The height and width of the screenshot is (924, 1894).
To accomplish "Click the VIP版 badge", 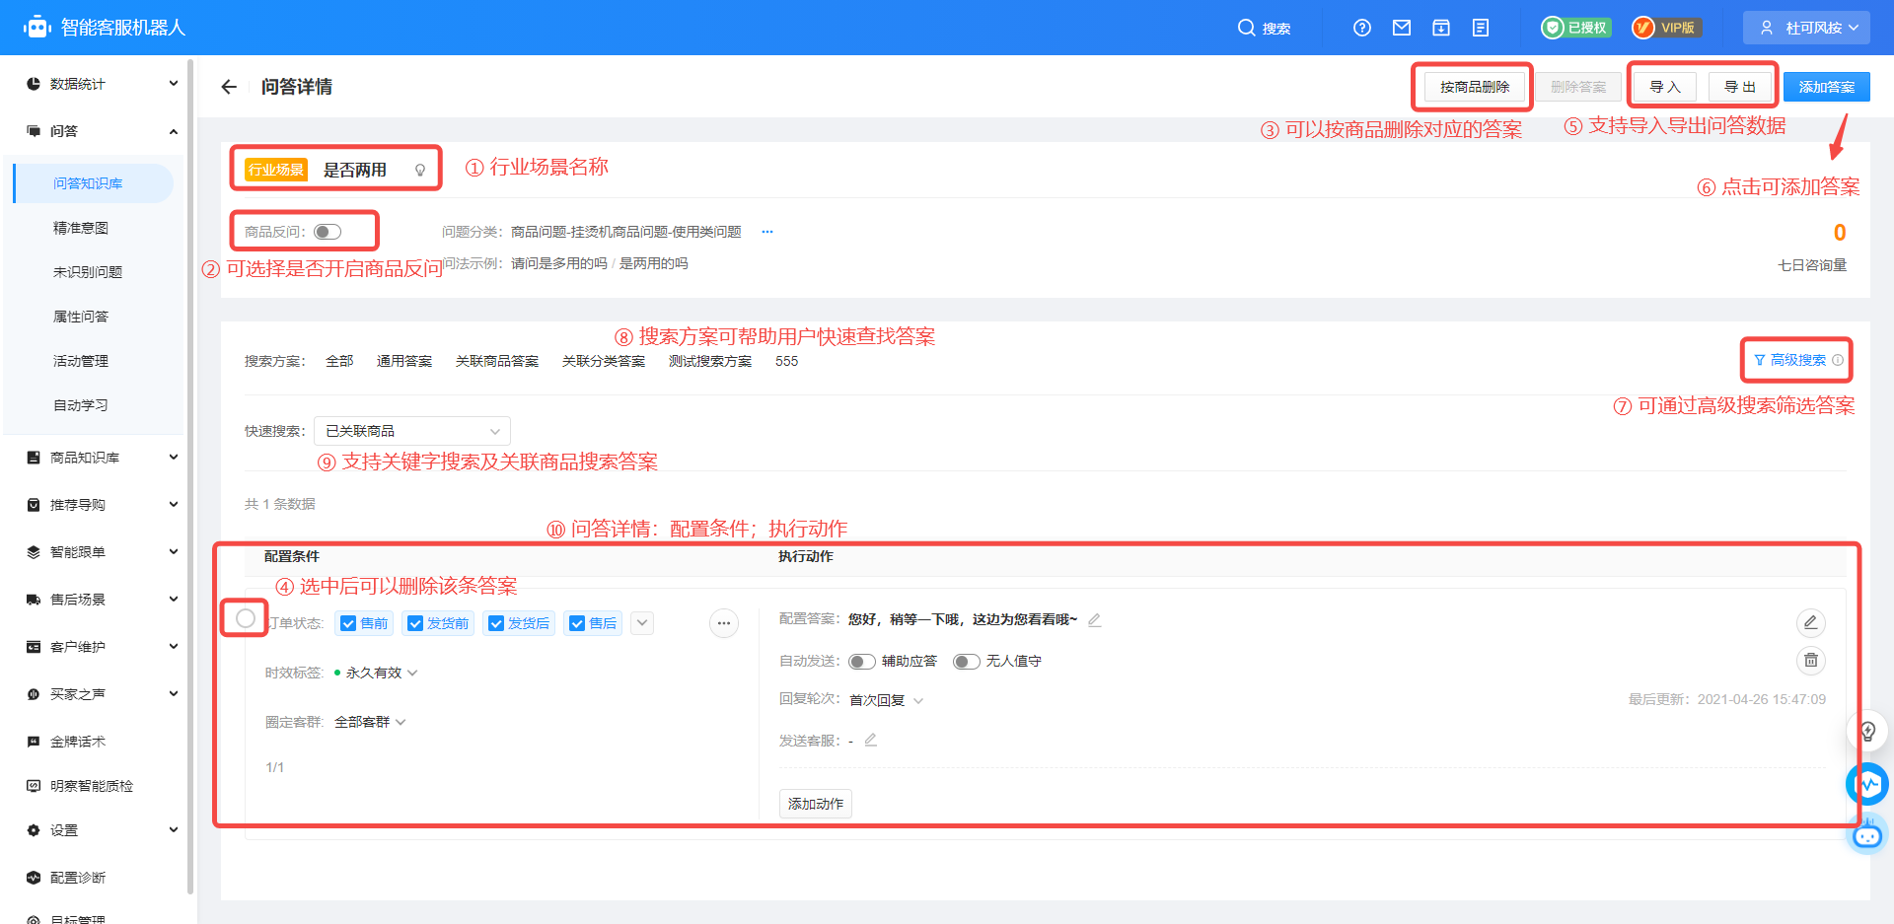I will 1665,28.
